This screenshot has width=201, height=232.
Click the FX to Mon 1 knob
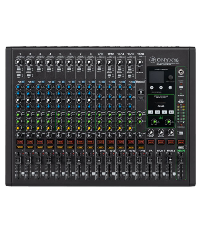coord(154,122)
